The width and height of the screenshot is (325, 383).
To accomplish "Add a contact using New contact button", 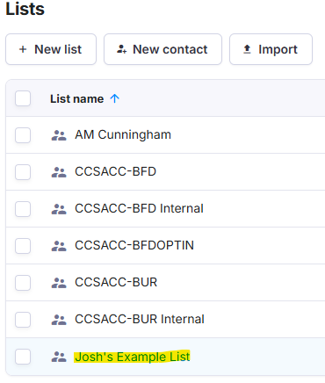I will click(162, 49).
